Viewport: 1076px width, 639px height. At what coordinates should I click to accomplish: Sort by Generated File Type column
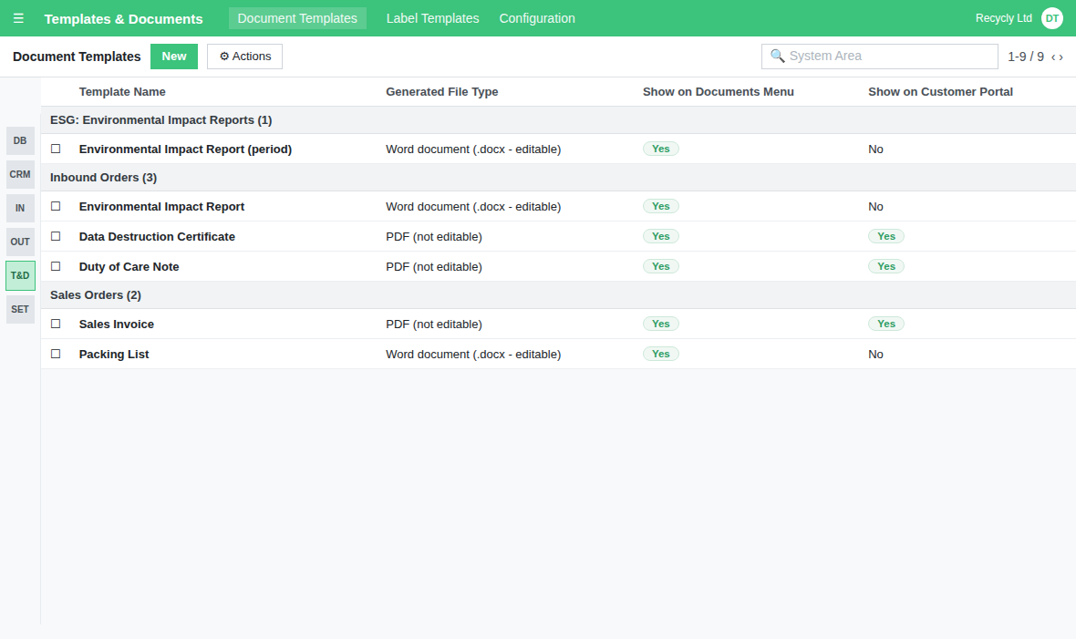point(442,92)
